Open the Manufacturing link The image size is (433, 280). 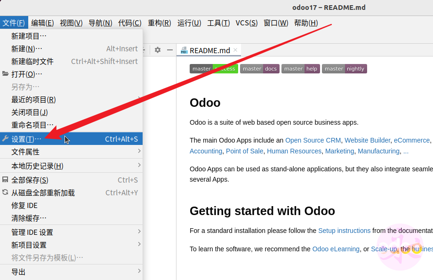(x=378, y=151)
